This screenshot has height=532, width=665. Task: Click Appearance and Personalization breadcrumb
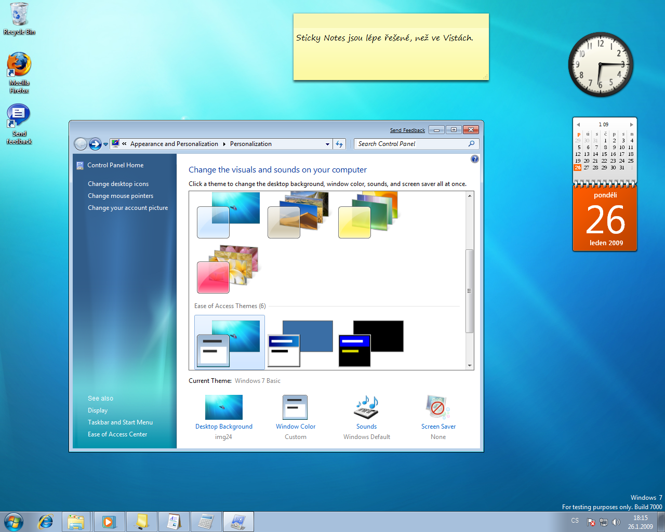[174, 144]
